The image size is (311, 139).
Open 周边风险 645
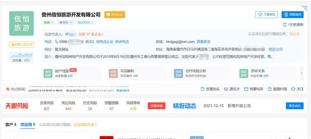[x=68, y=106]
